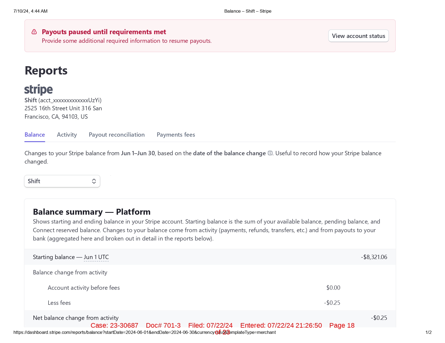Open the Payout reconciliation tab
The image size is (445, 343).
point(117,135)
